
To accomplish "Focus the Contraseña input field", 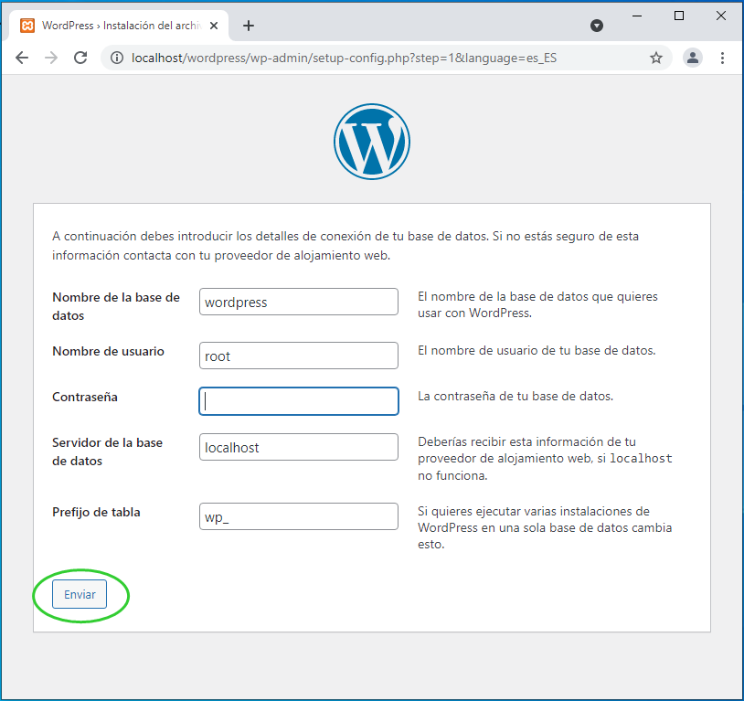I will point(299,401).
